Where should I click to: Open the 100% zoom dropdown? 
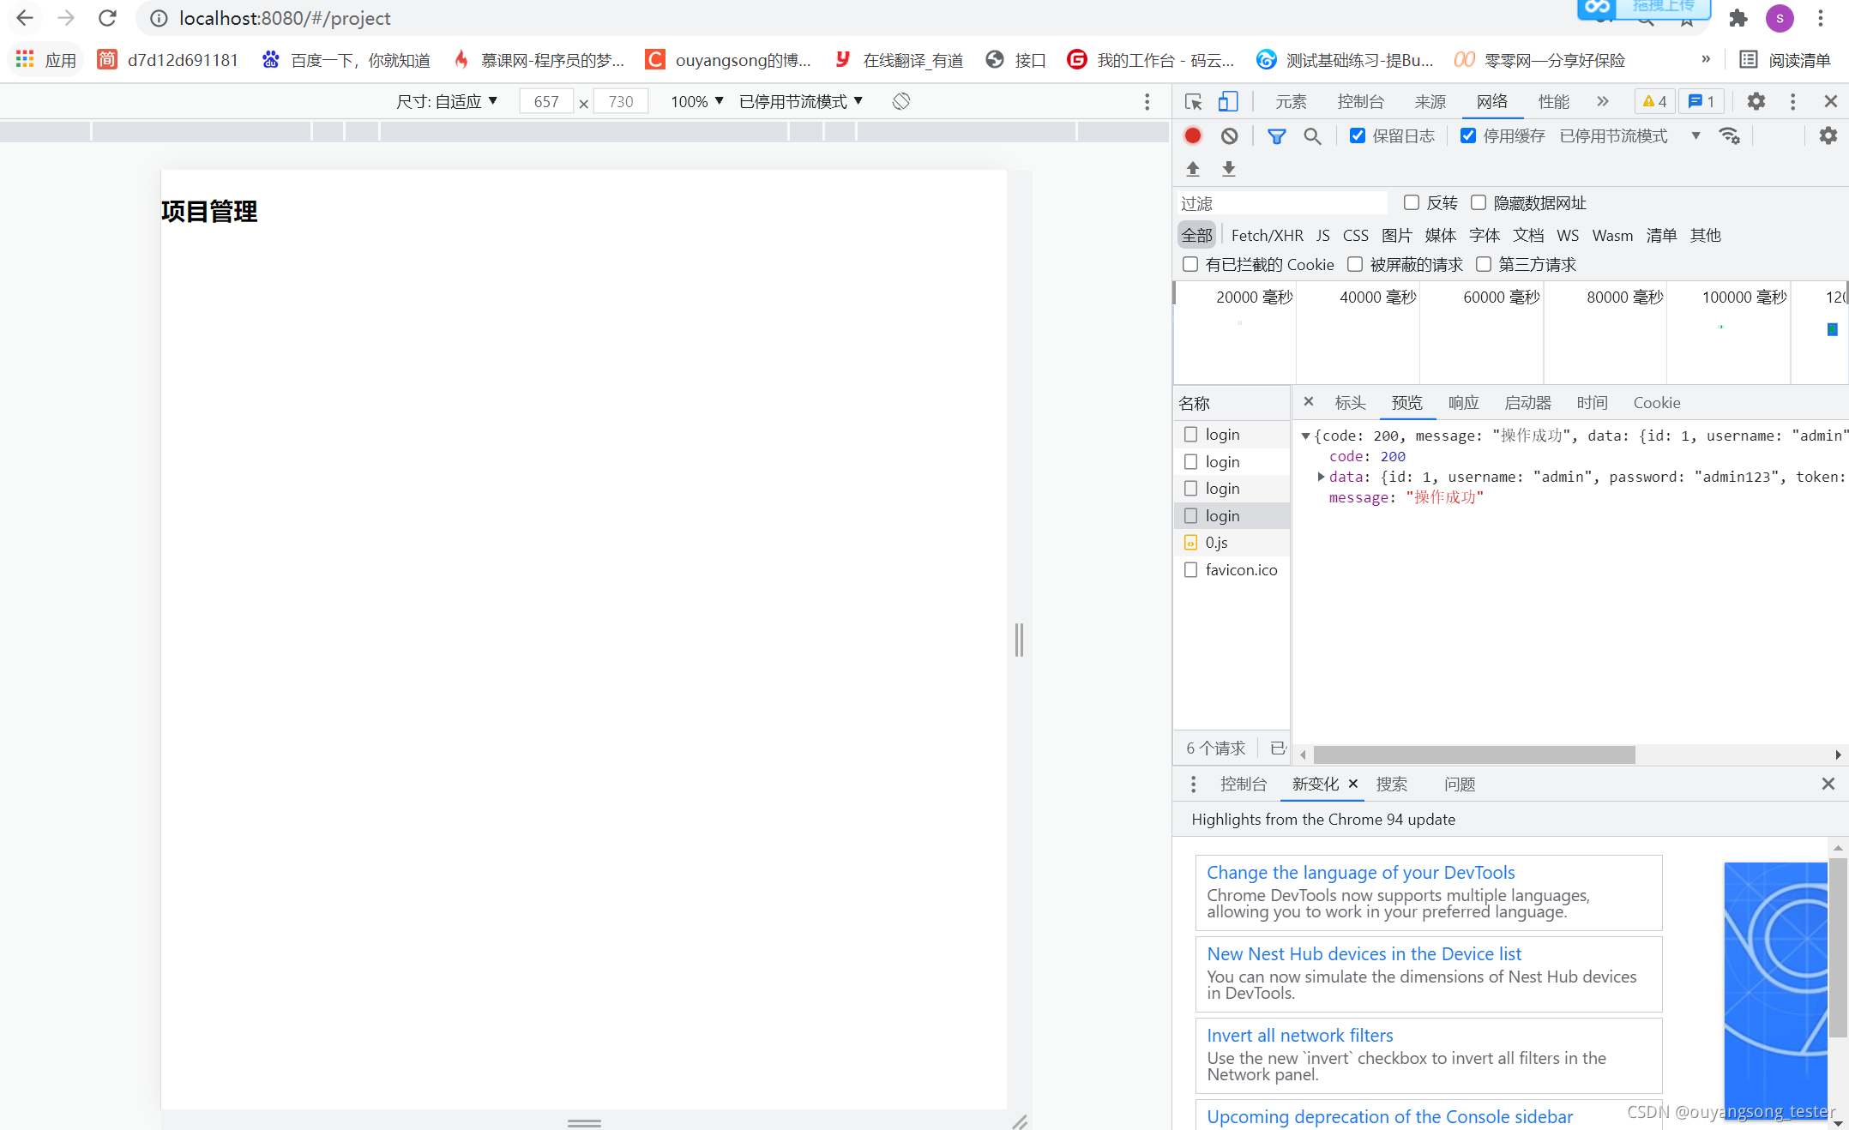(696, 101)
